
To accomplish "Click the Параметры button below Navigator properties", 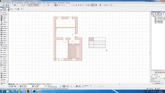I will point(158,83).
